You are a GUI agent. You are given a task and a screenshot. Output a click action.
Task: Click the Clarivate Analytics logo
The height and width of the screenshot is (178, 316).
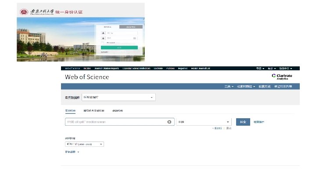(x=282, y=76)
